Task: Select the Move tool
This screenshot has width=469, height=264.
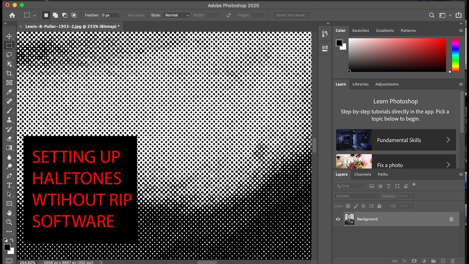Action: [9, 36]
